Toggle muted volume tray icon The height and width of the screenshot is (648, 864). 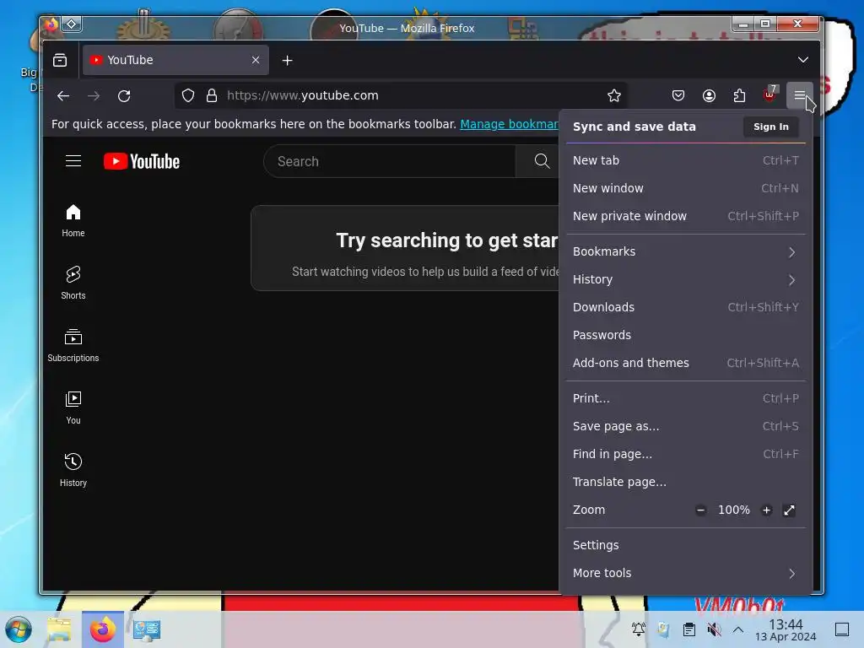pyautogui.click(x=714, y=629)
